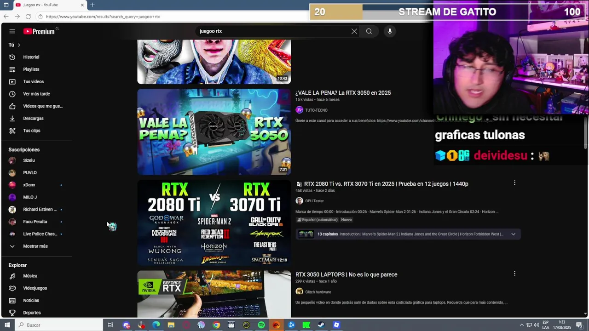Screen dimensions: 589x331
Task: Show hidden system tray icons
Action: (521, 325)
